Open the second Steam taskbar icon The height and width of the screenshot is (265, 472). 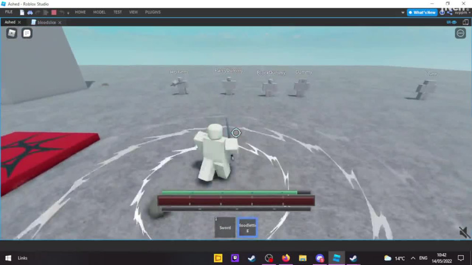pos(354,258)
